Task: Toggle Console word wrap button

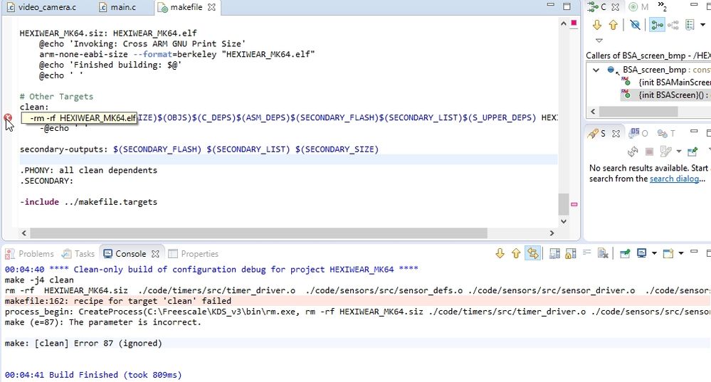Action: coord(533,253)
